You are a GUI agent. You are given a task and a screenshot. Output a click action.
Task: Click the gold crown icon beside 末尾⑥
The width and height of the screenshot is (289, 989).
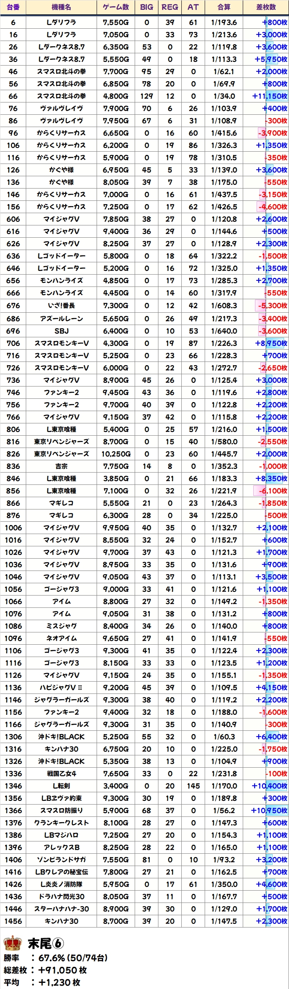coord(13,943)
